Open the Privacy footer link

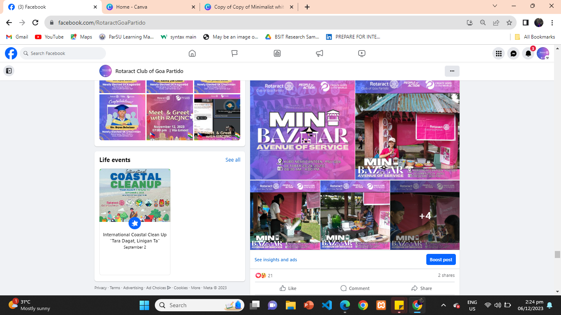pos(101,288)
